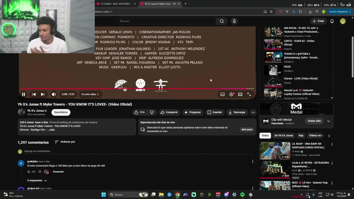
Task: Run search with magnifying glass icon
Action: click(222, 21)
